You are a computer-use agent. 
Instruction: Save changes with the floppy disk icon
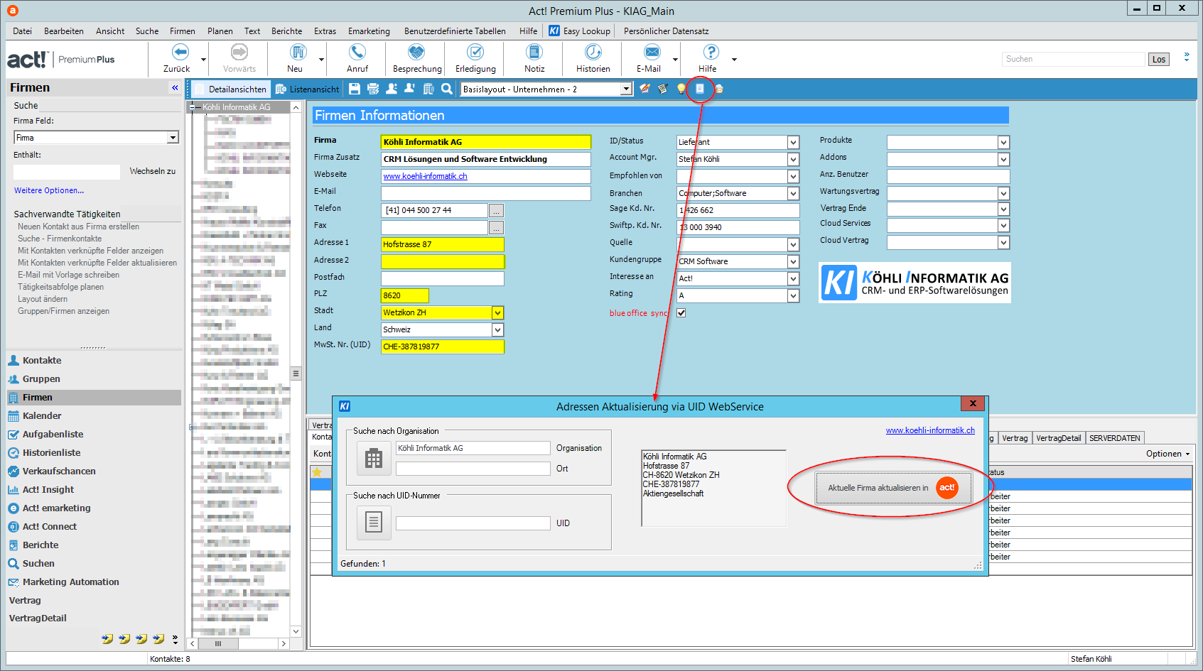[355, 89]
